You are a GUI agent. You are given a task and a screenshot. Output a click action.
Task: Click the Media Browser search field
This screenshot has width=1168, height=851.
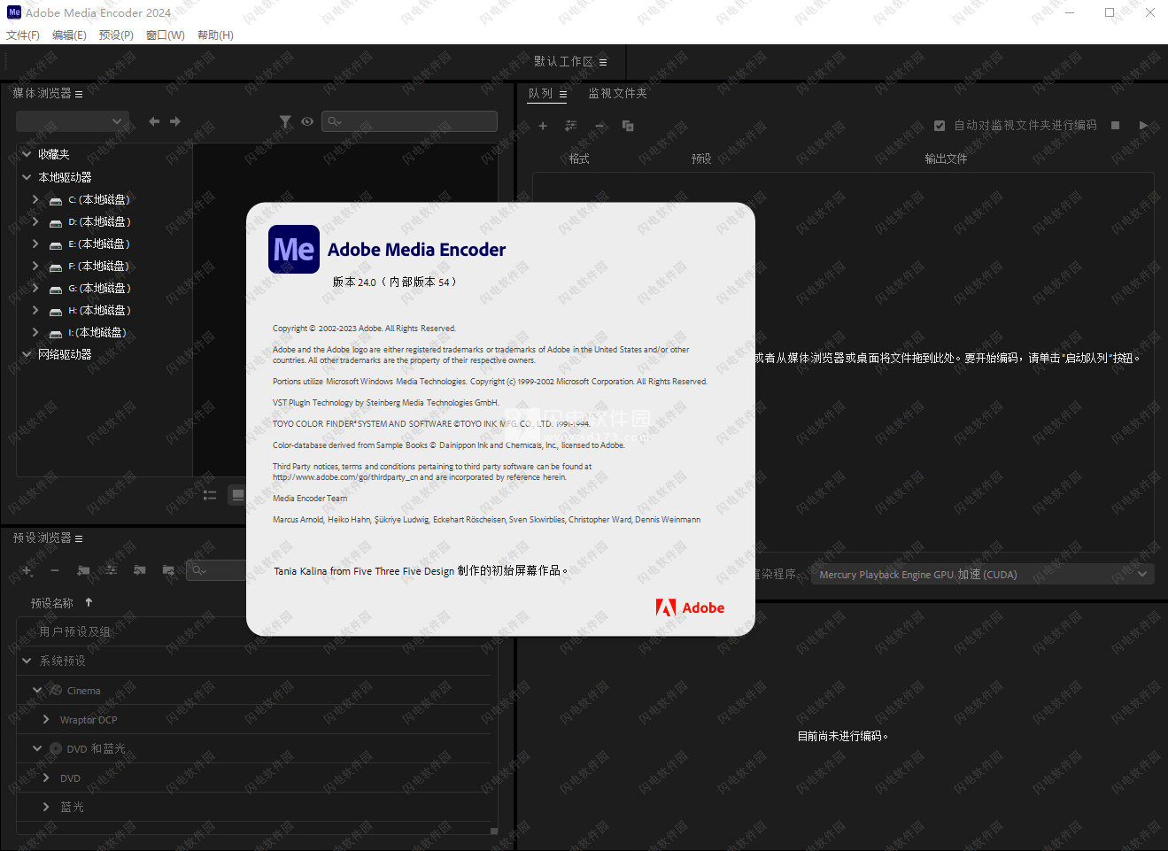pos(410,121)
